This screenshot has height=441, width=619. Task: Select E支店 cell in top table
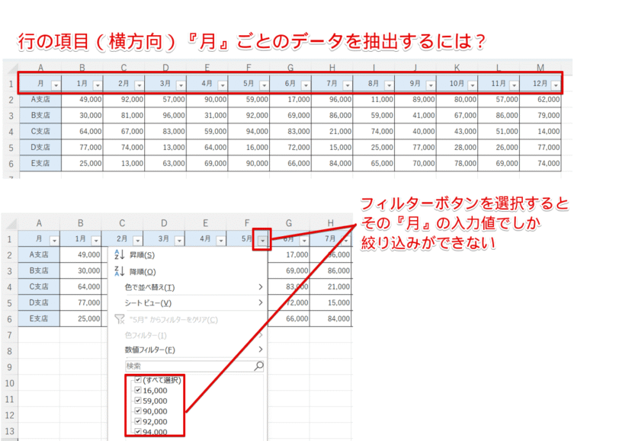click(x=40, y=163)
